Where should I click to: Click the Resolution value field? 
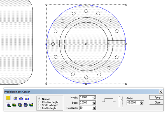click(86, 108)
